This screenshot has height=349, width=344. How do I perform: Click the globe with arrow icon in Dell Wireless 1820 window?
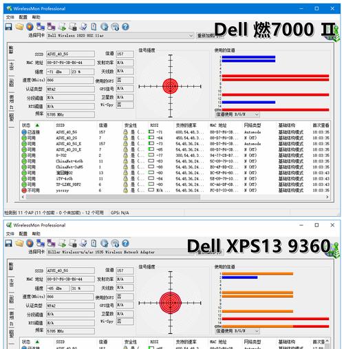(x=105, y=27)
